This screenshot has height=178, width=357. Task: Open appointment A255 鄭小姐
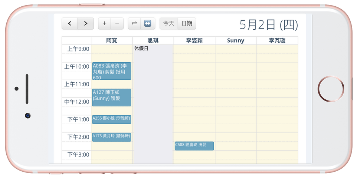point(111,119)
